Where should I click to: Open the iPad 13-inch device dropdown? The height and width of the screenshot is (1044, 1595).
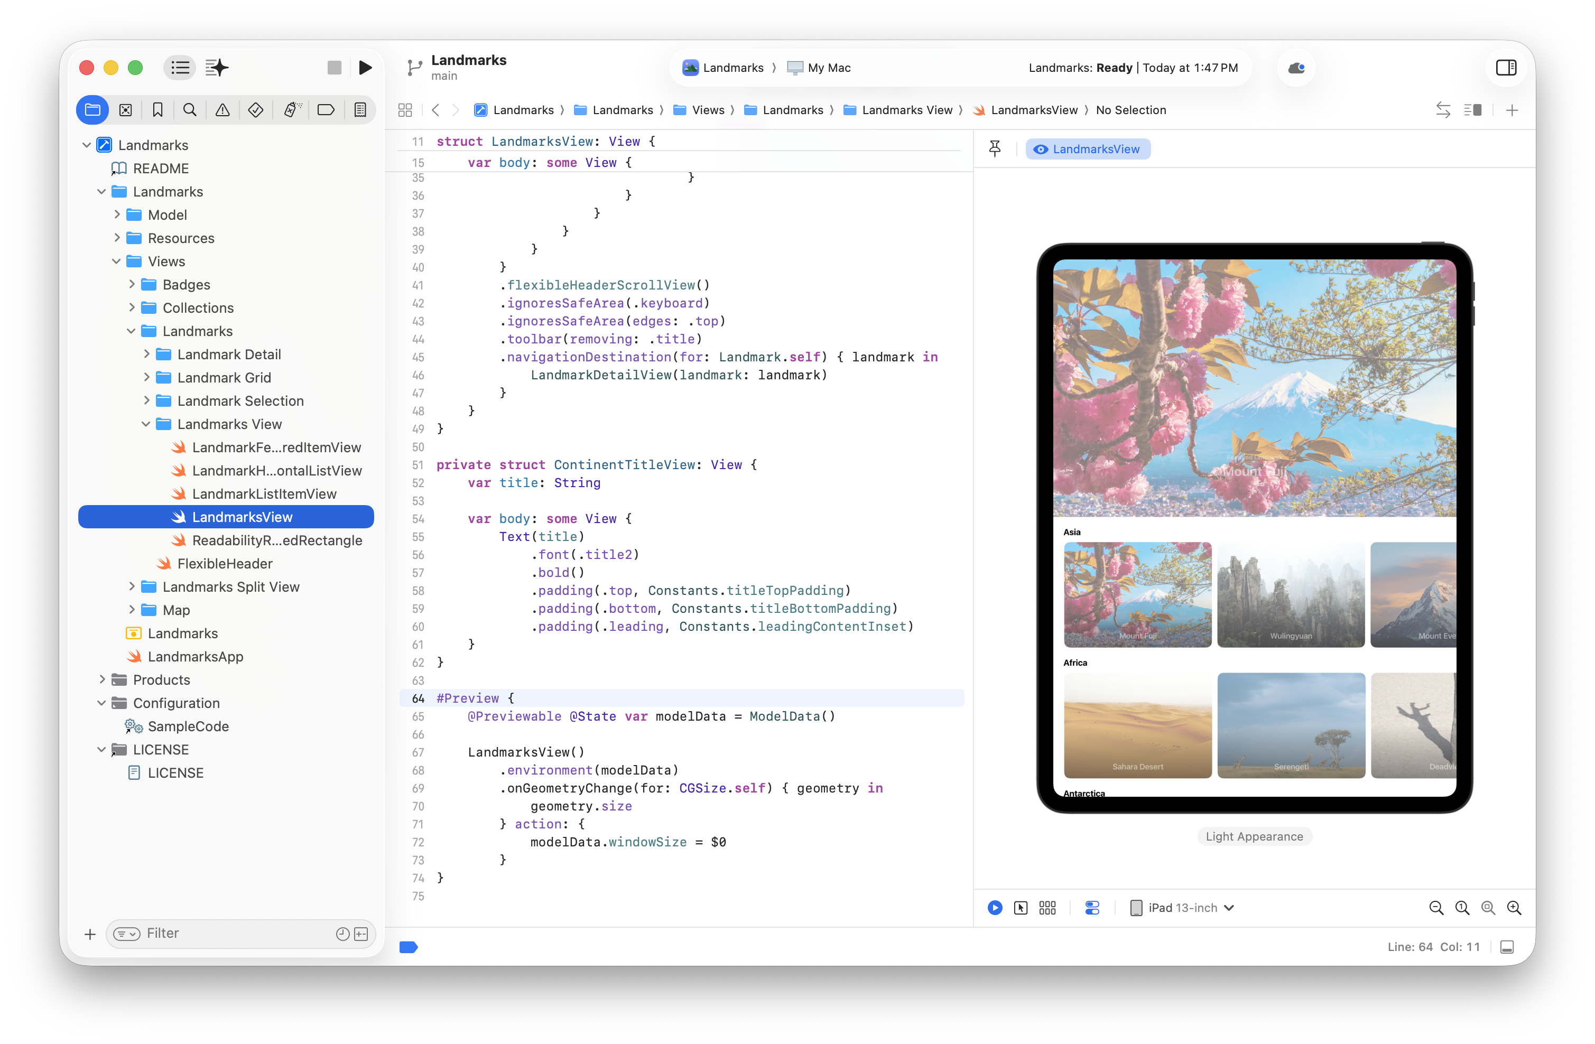pyautogui.click(x=1183, y=907)
